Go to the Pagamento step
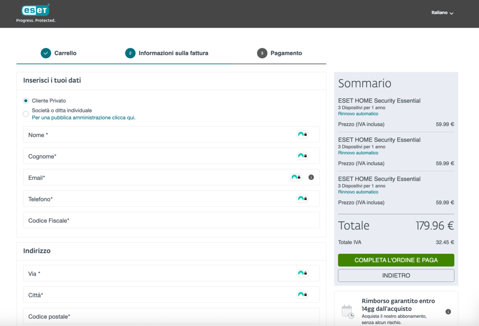 point(286,53)
